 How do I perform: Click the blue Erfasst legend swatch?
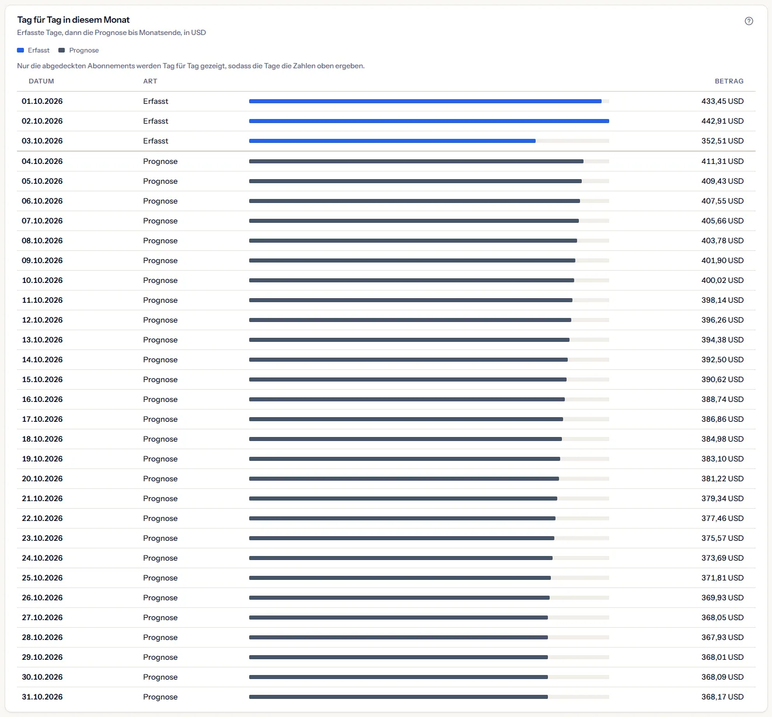click(x=20, y=50)
